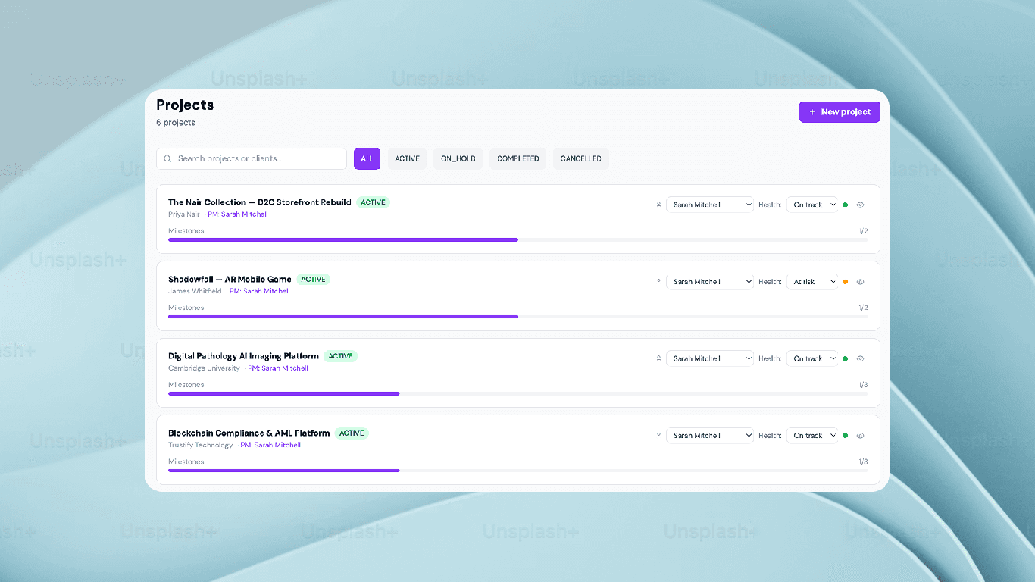Click the ACTIVE badge on Blockchain Compliance
This screenshot has width=1035, height=582.
point(352,433)
